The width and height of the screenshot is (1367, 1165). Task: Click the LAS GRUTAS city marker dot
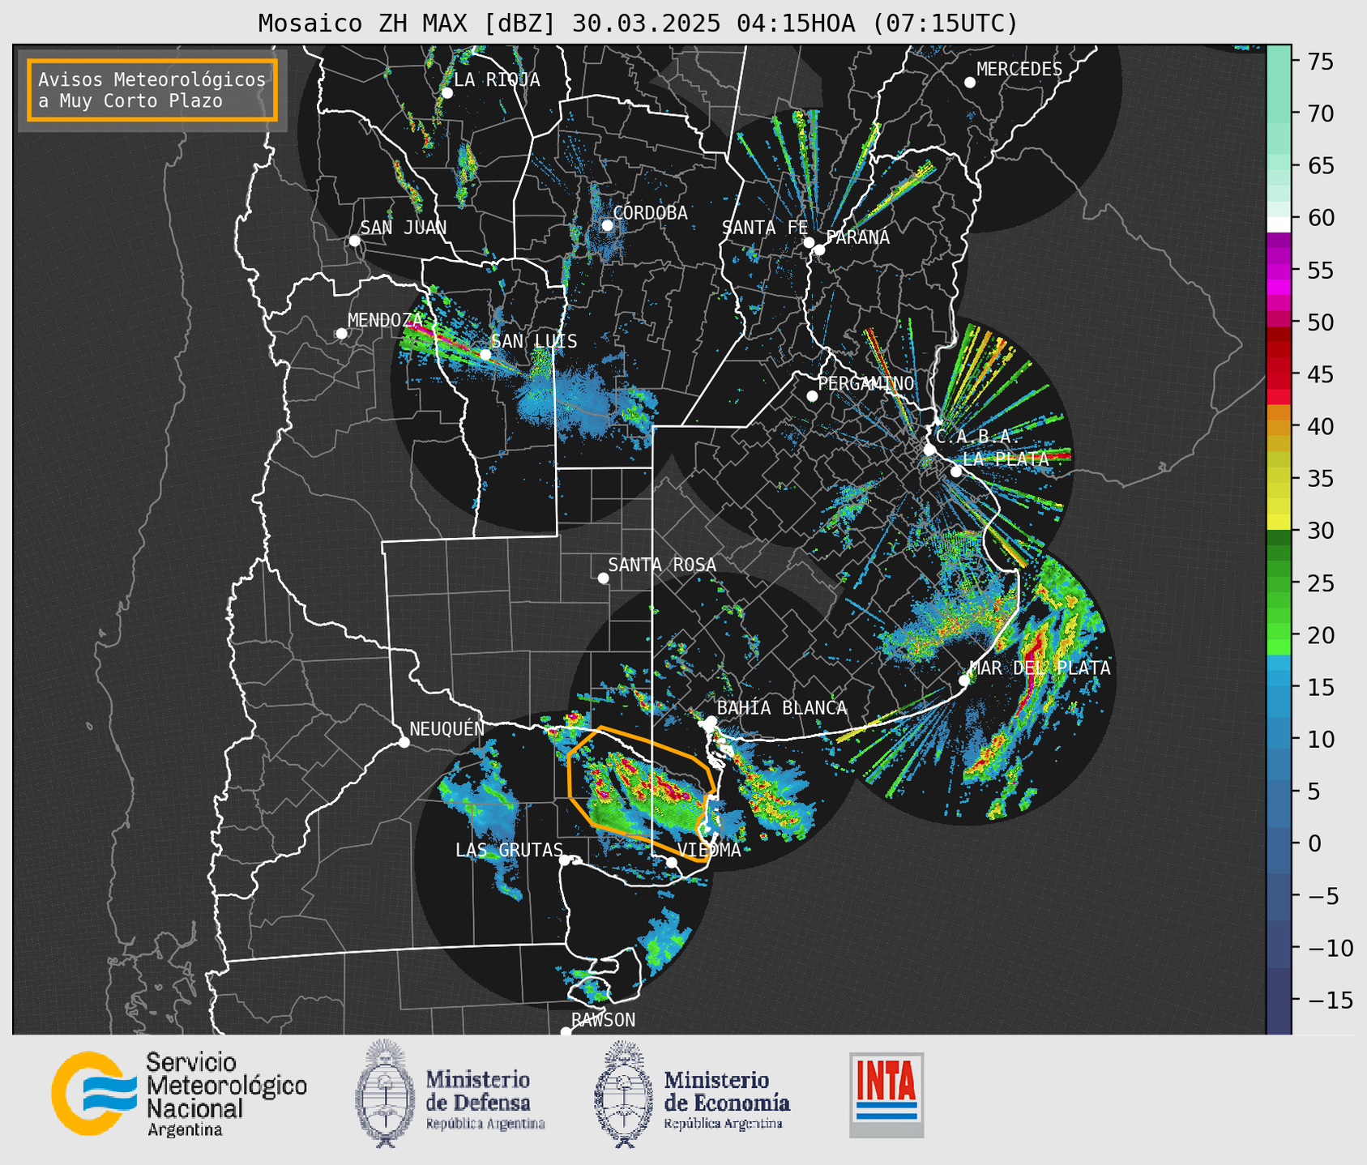(x=565, y=860)
